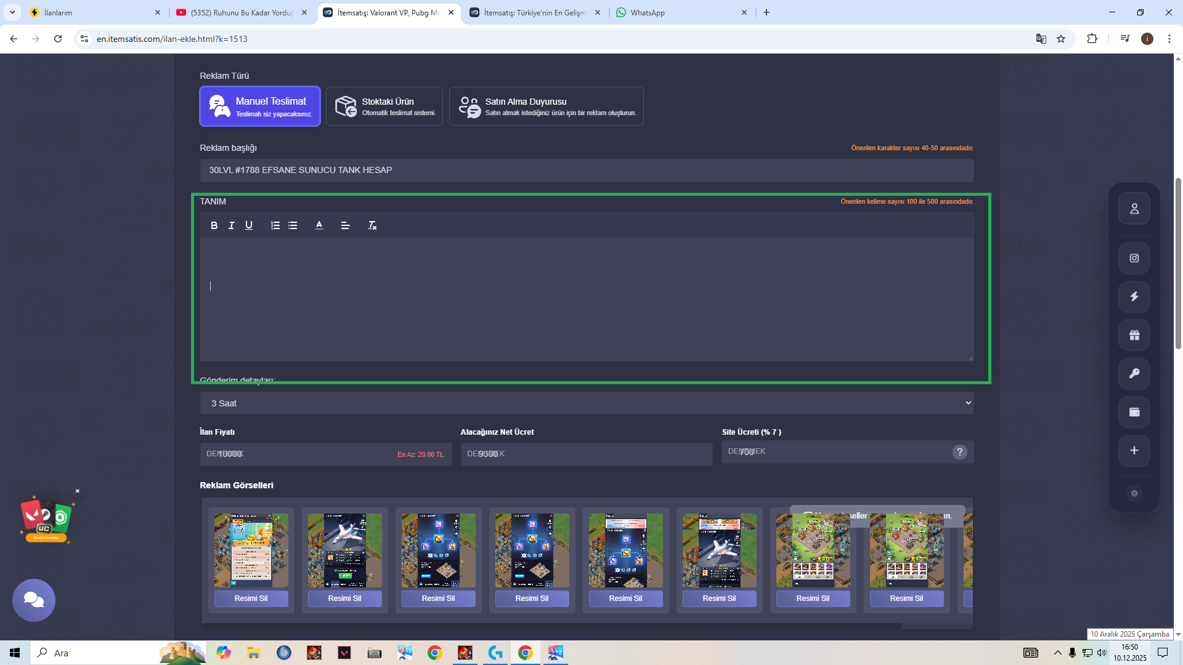Insert a bulleted list in the description
Viewport: 1183px width, 665px height.
[293, 225]
